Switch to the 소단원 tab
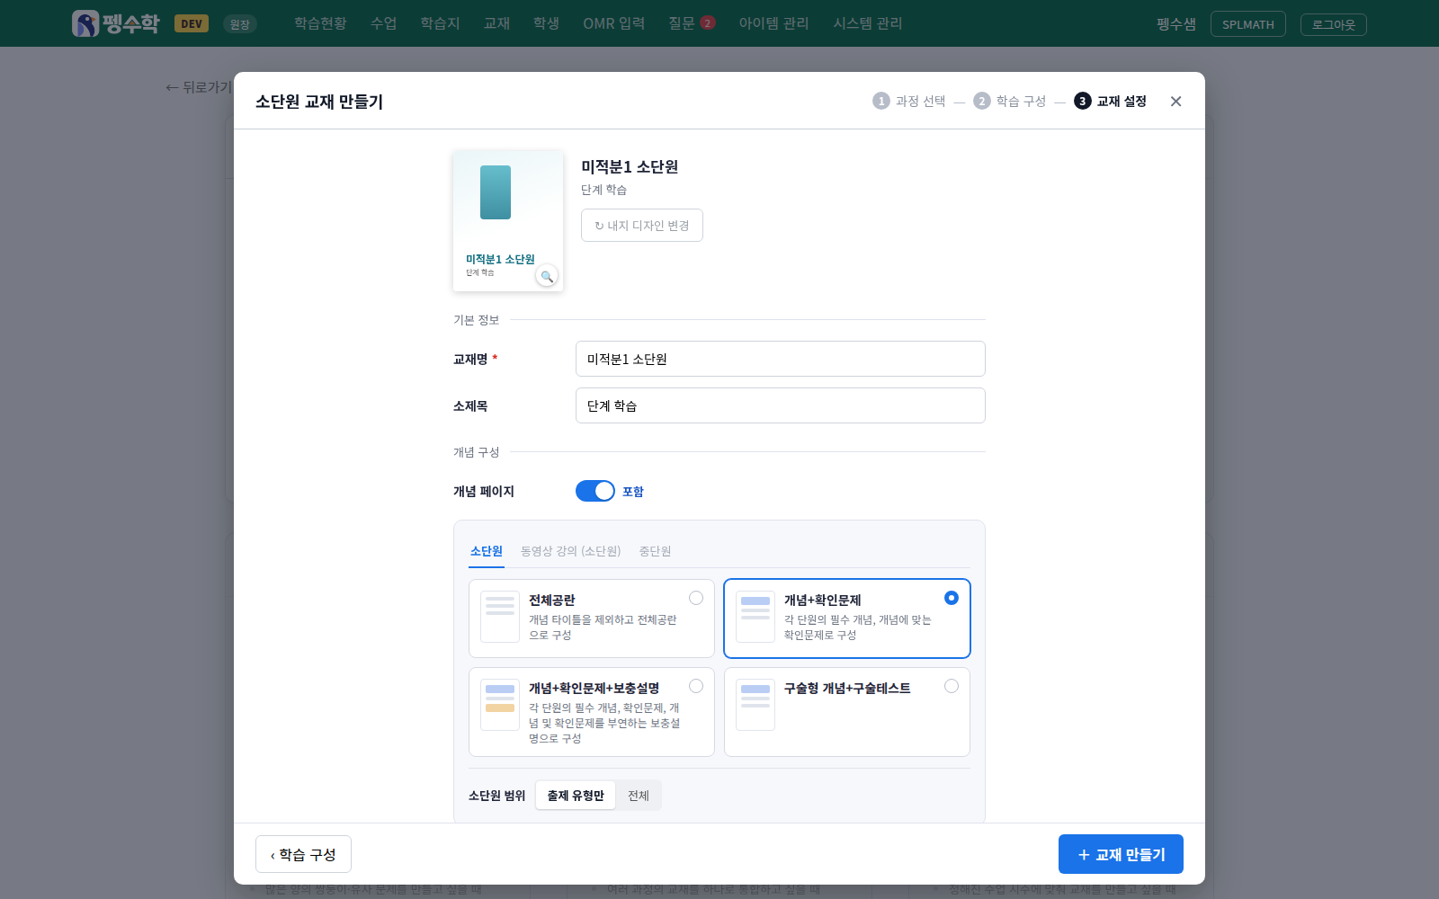 pyautogui.click(x=487, y=551)
